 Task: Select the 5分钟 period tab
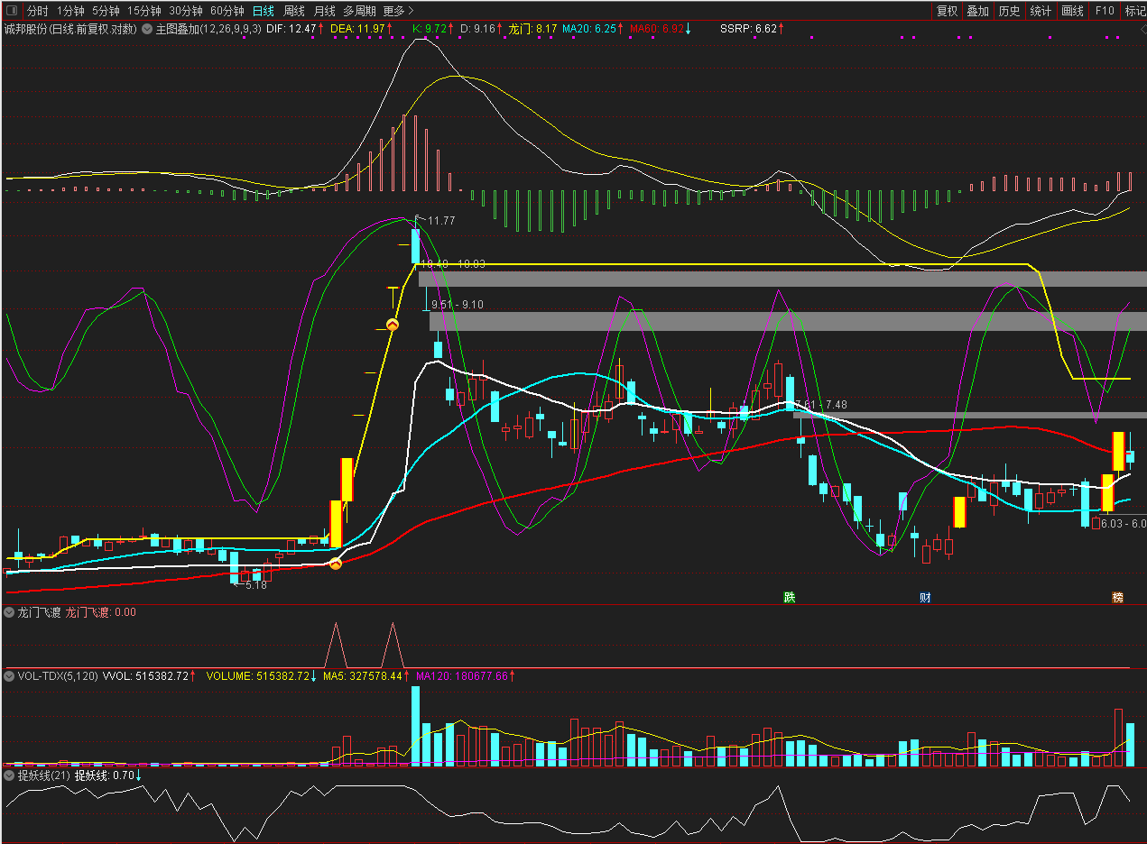pyautogui.click(x=106, y=11)
